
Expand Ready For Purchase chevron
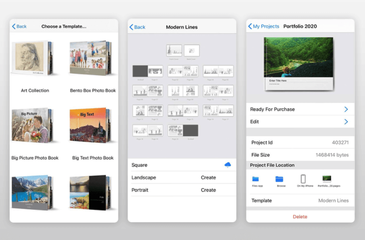346,109
